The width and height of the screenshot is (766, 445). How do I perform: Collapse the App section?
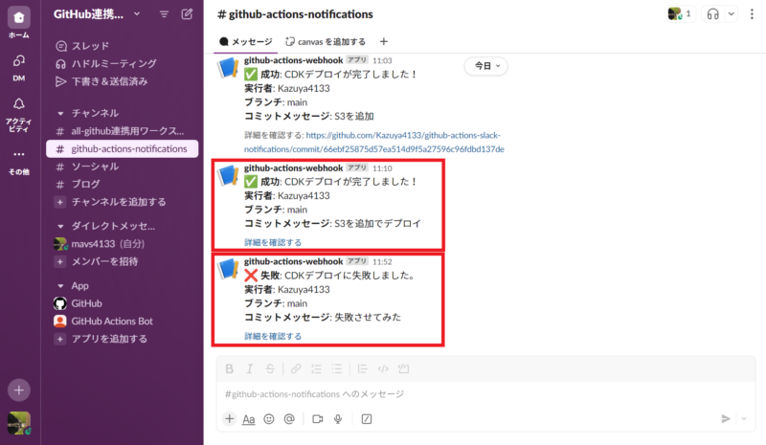pyautogui.click(x=60, y=286)
